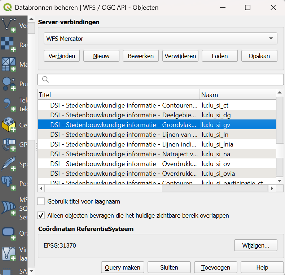Click layer list scrollbar down arrow
Screen dimensions: 285x275
pos(280,180)
